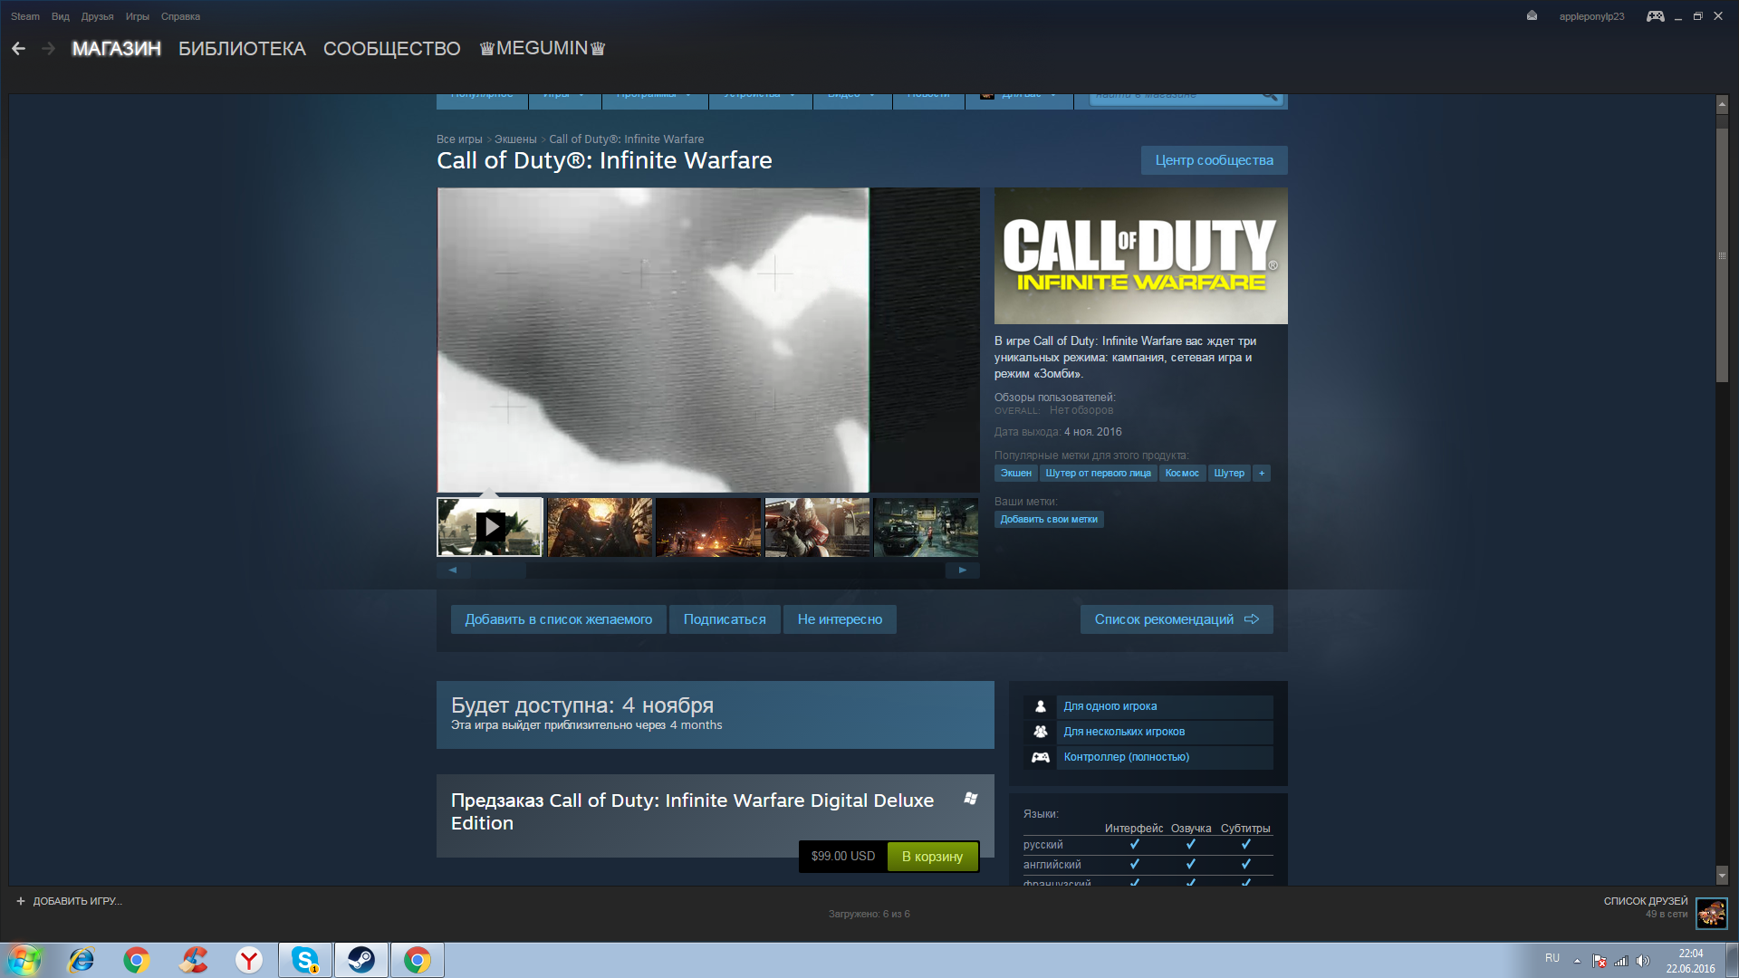The image size is (1739, 978).
Task: Click the Центр сообщества button
Action: [1214, 160]
